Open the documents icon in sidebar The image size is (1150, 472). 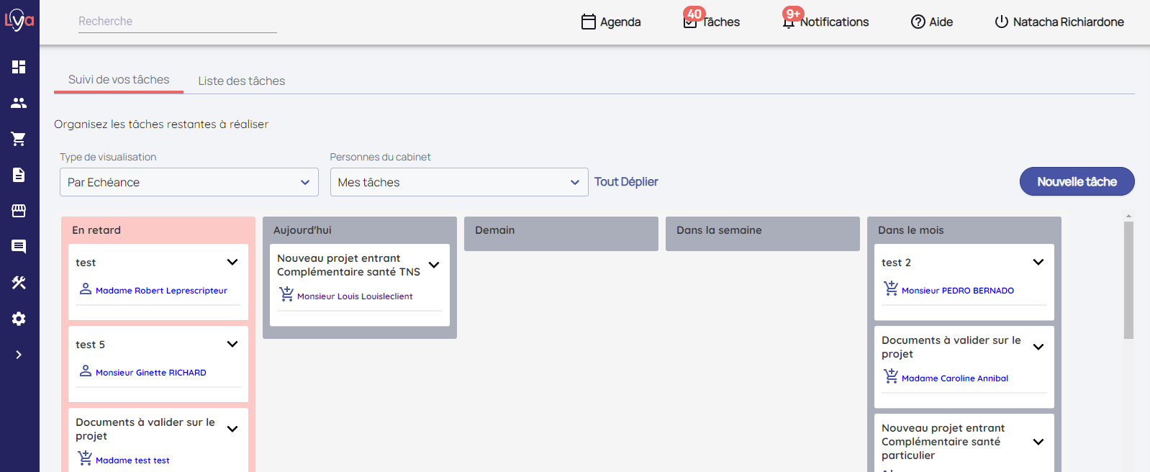pyautogui.click(x=19, y=175)
